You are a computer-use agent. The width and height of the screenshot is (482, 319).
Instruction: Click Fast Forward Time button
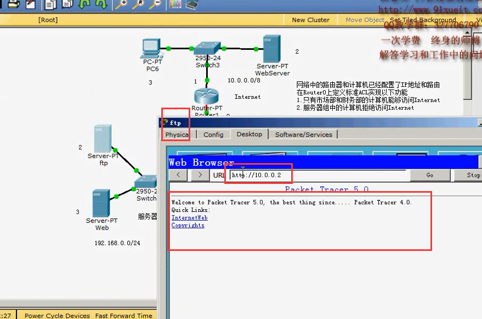123,316
